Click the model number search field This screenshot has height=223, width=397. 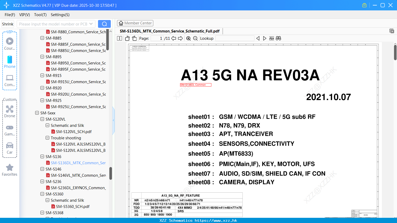pyautogui.click(x=53, y=24)
